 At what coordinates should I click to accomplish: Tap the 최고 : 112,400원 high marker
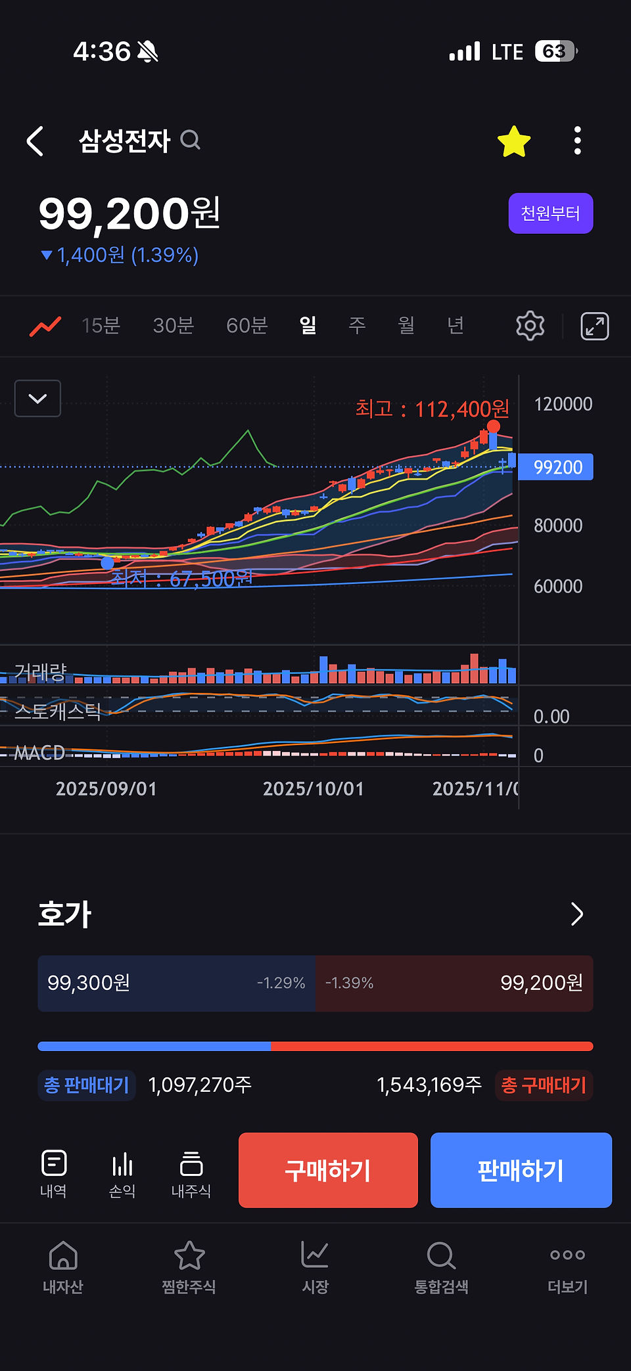(x=432, y=409)
